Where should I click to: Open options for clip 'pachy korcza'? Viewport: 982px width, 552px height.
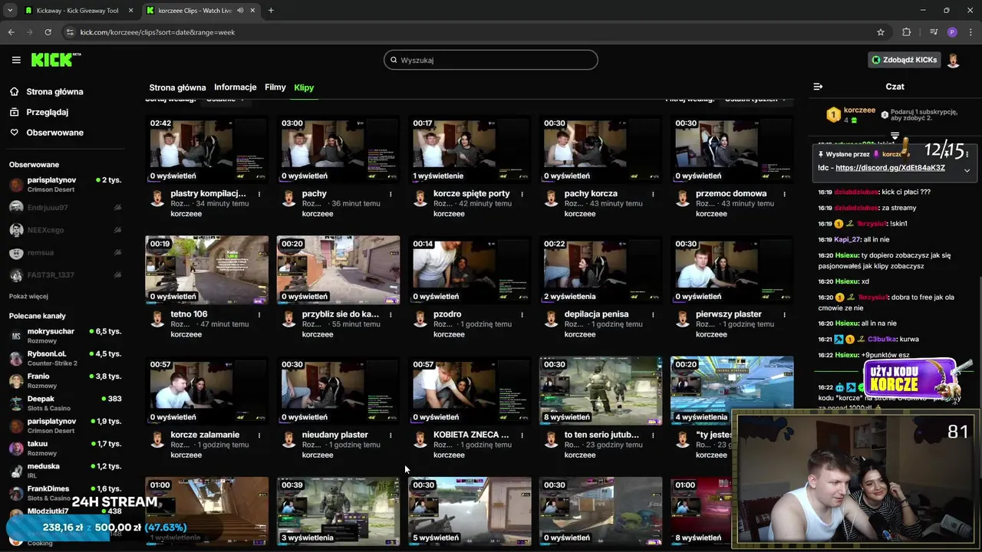(653, 194)
